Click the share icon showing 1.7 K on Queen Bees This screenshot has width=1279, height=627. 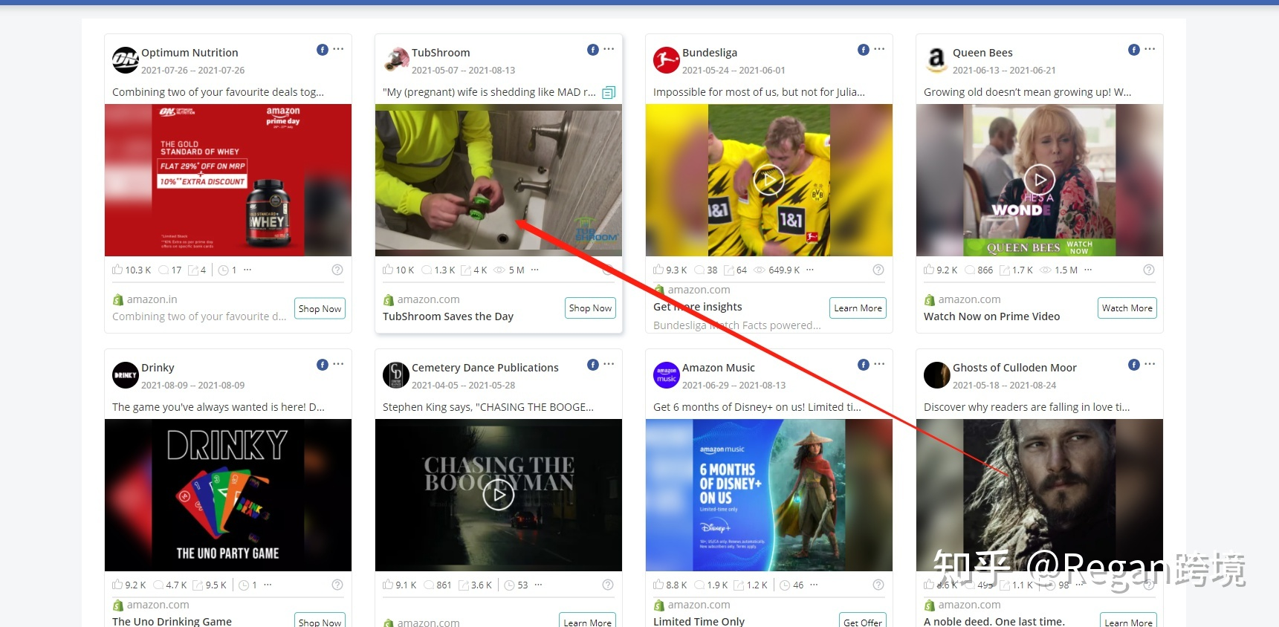point(1005,270)
